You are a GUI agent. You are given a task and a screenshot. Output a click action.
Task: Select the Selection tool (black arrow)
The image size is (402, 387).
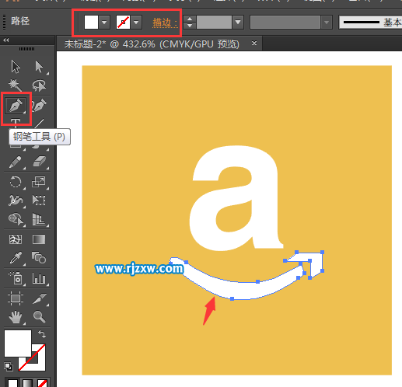(16, 67)
